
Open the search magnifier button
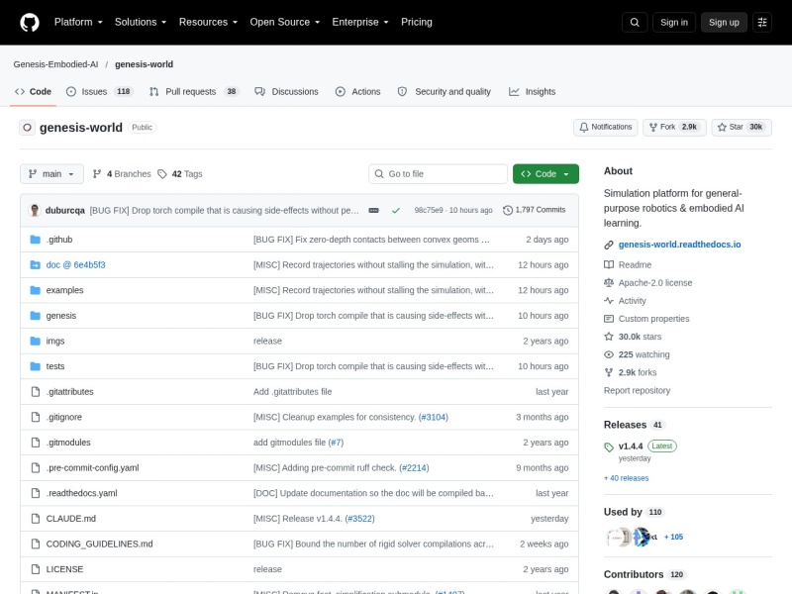pos(635,22)
